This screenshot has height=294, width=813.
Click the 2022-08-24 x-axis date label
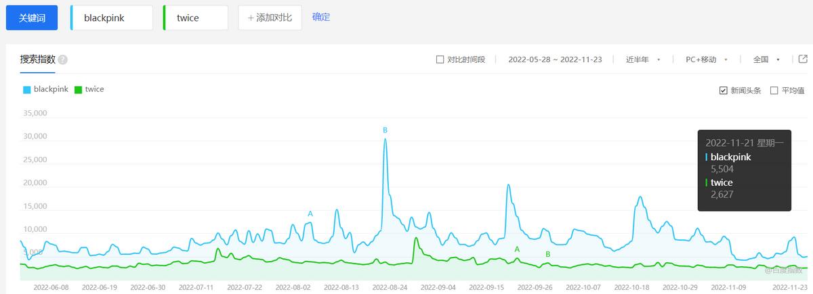tap(390, 287)
